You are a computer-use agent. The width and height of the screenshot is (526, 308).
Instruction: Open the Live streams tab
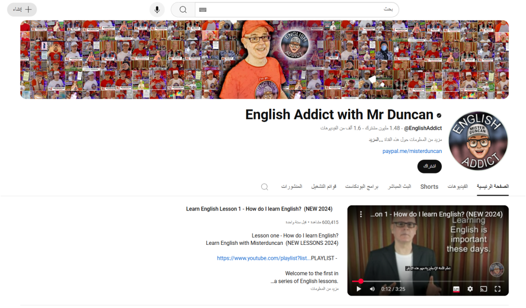[x=400, y=186]
